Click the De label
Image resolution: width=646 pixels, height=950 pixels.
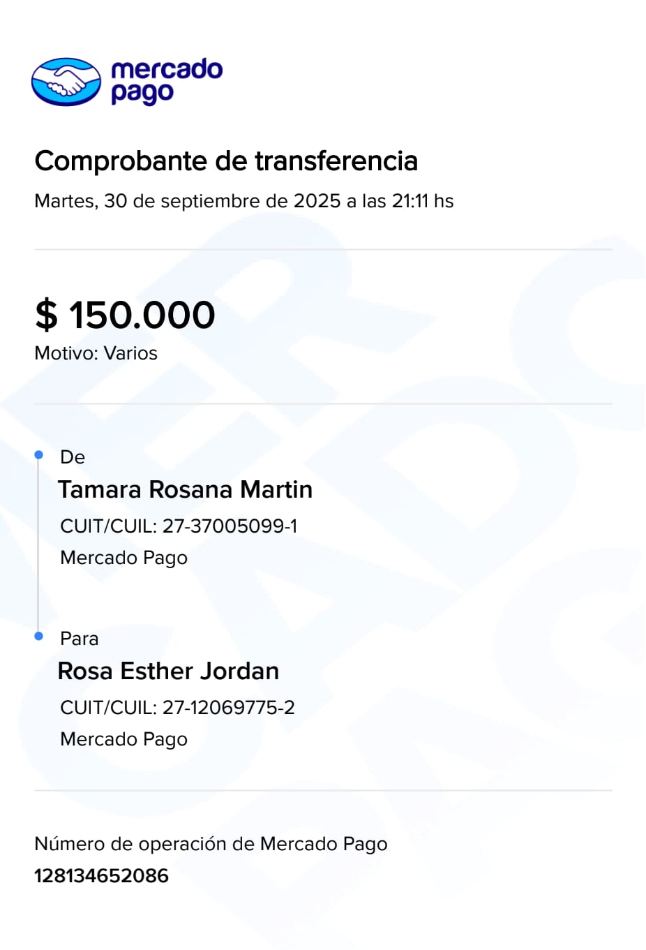coord(73,457)
